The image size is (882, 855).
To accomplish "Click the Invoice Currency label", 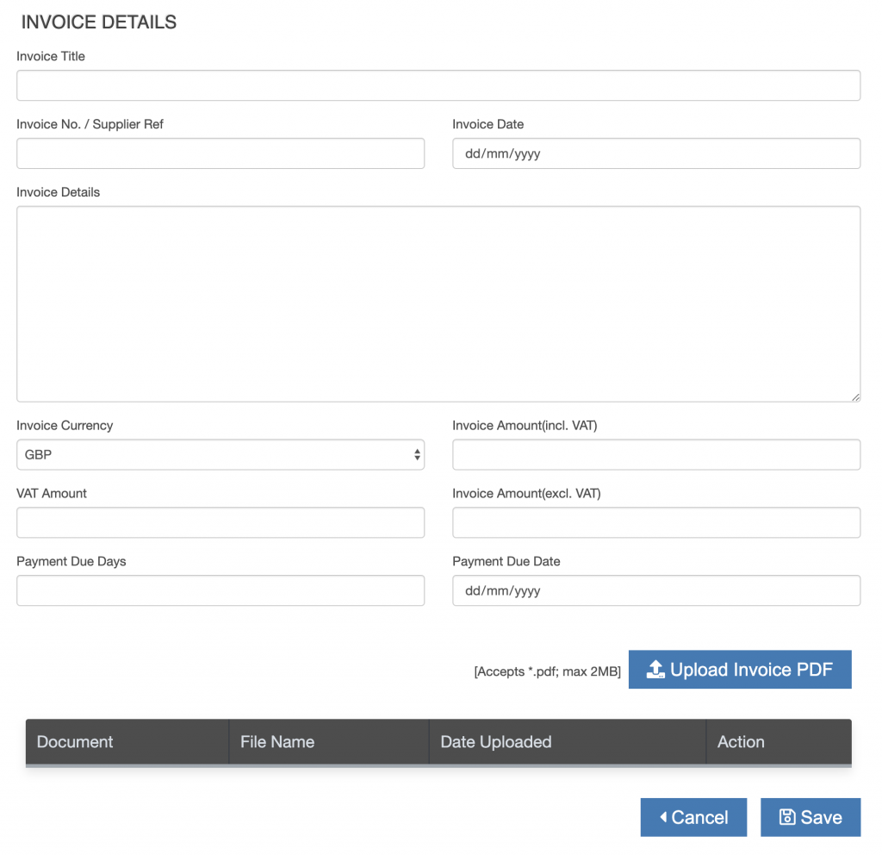I will coord(65,426).
